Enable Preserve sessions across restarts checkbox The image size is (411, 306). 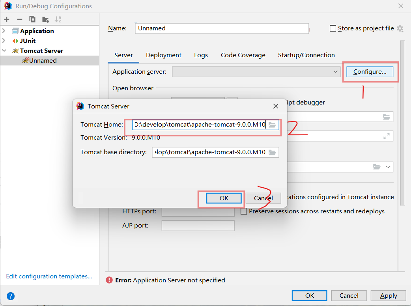click(x=244, y=211)
